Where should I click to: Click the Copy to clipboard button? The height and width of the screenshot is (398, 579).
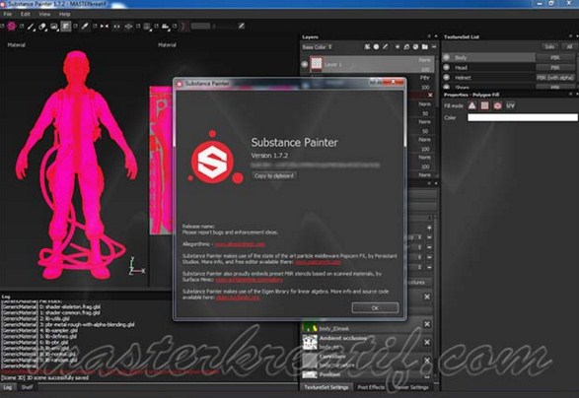[x=274, y=176]
